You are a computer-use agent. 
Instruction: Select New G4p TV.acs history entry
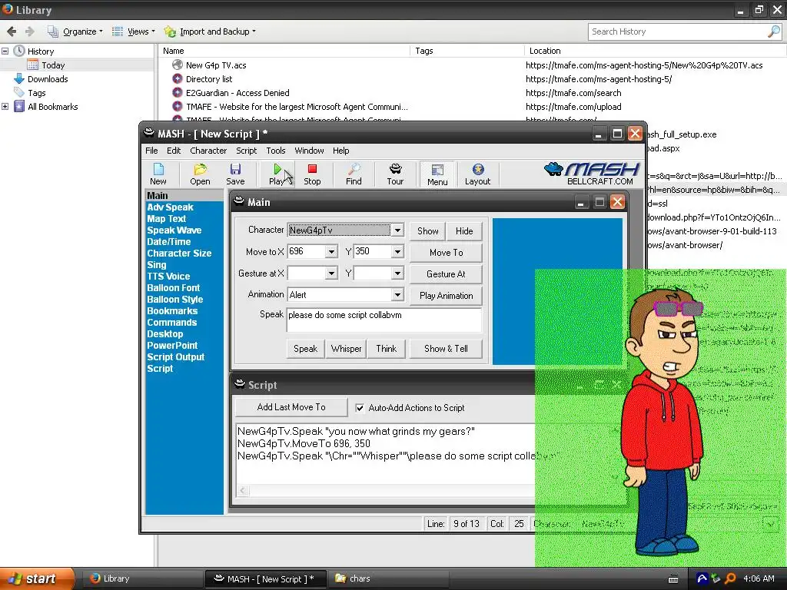click(216, 65)
